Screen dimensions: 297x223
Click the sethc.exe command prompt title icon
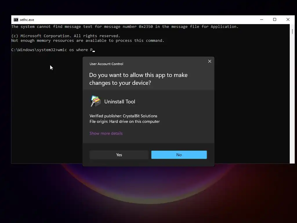(16, 20)
